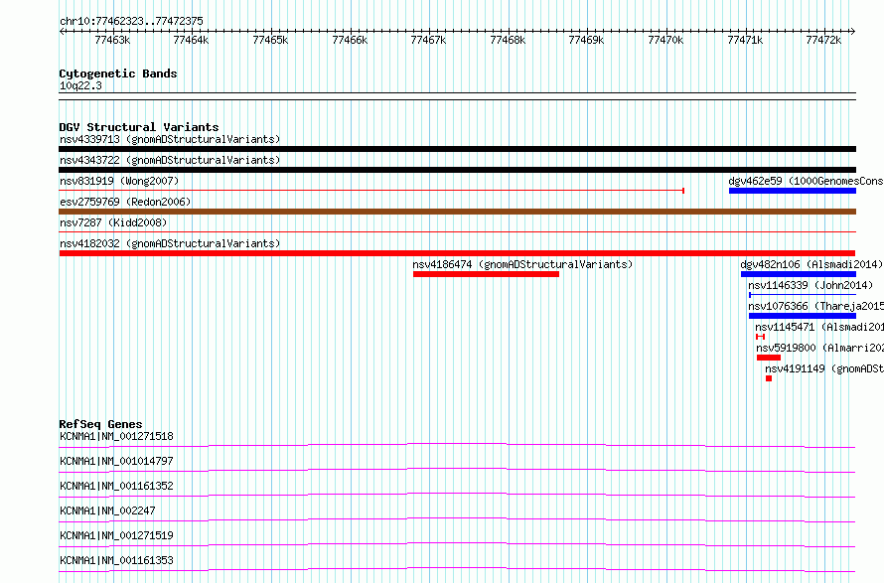Select the brown esv2759769 variant bar
The image size is (884, 583).
coord(457,212)
